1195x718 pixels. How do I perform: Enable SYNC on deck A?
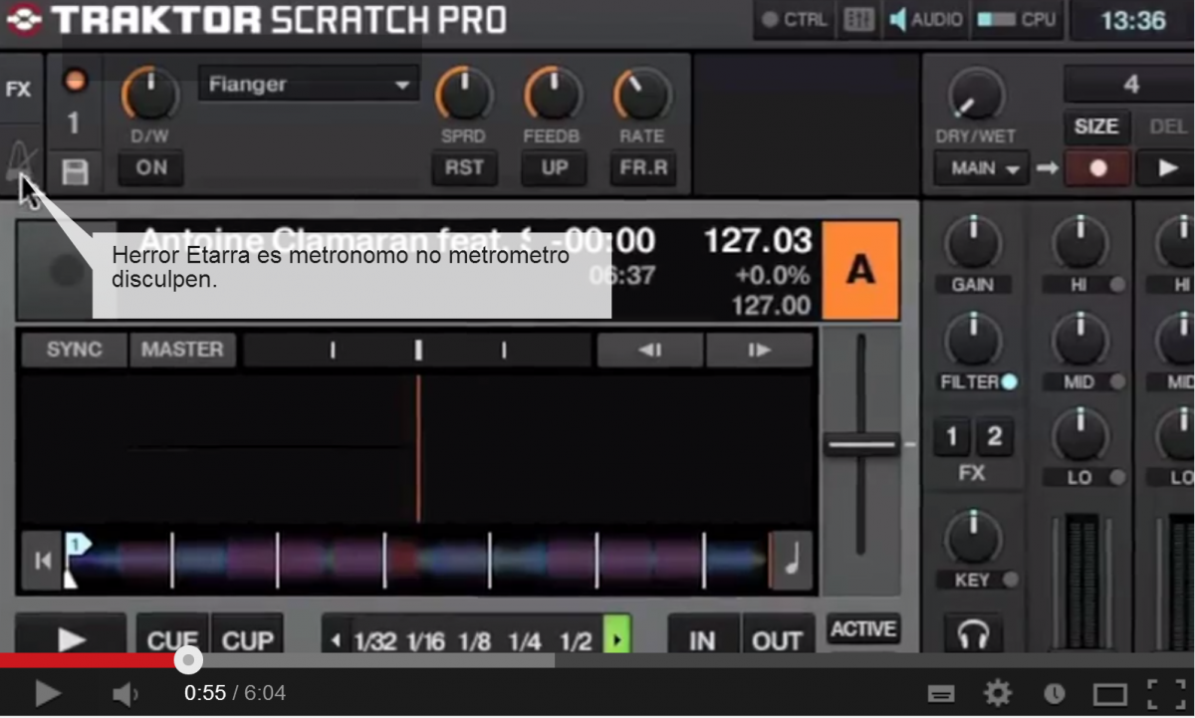click(74, 350)
